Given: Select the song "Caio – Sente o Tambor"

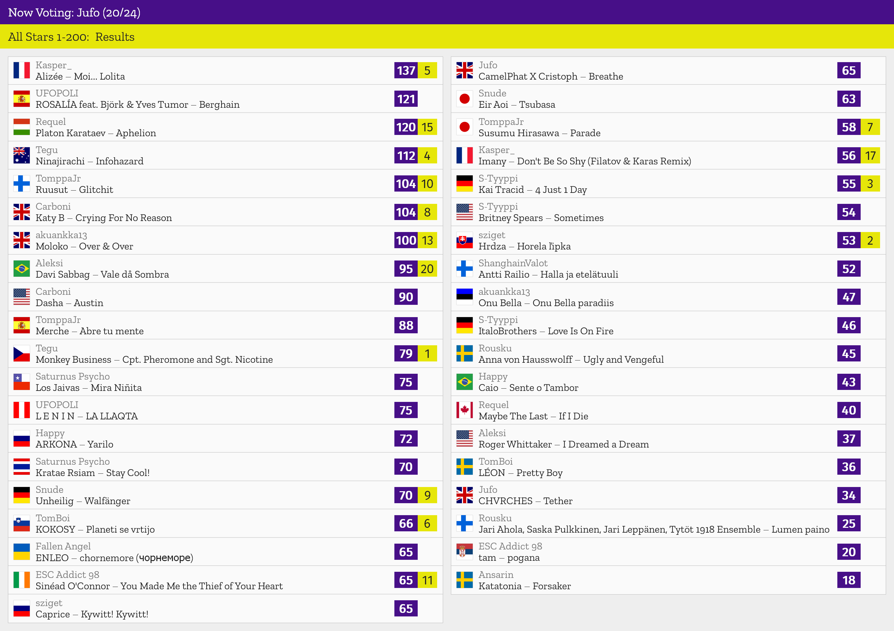Looking at the screenshot, I should tap(528, 387).
